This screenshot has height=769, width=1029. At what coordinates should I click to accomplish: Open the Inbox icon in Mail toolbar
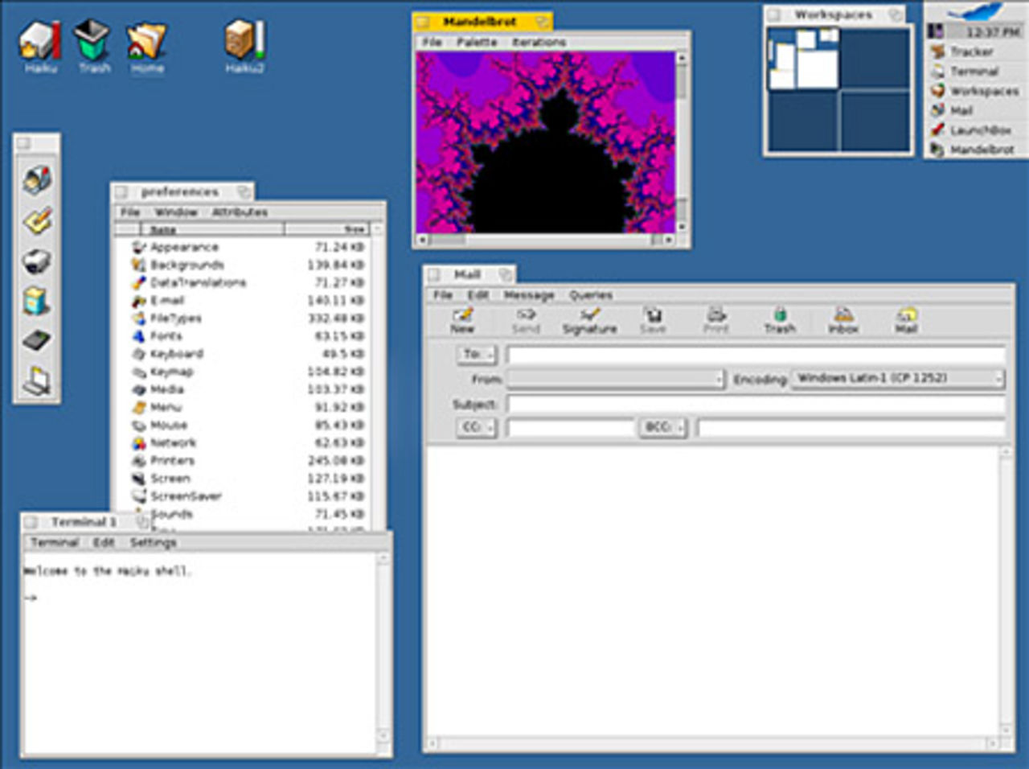click(842, 319)
